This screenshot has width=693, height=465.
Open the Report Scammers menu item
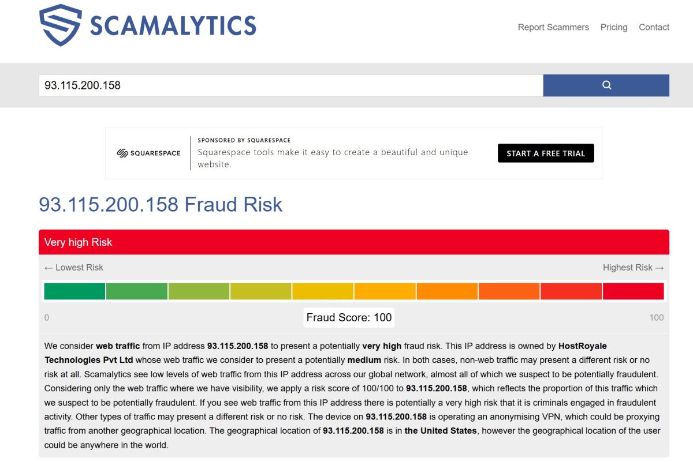tap(553, 27)
